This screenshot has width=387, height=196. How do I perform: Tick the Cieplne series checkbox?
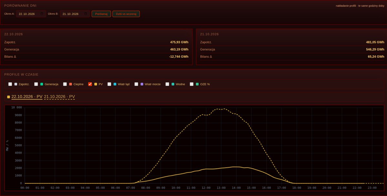tap(65, 84)
